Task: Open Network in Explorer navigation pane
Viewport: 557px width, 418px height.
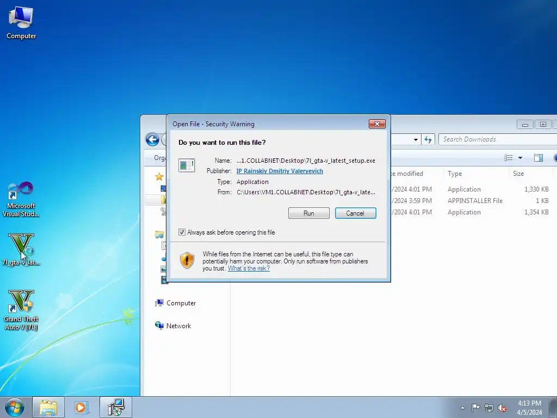Action: coord(173,326)
